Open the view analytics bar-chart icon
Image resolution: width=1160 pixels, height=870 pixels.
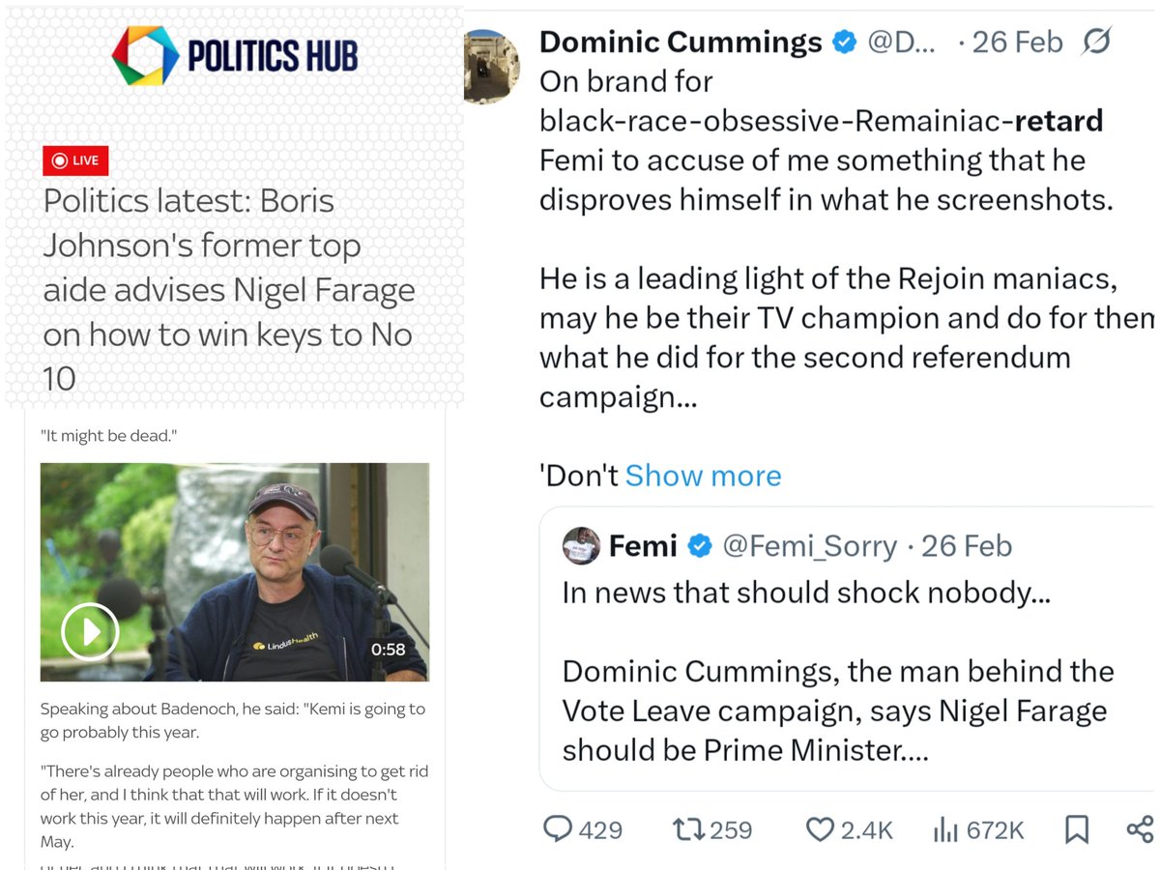click(x=943, y=828)
